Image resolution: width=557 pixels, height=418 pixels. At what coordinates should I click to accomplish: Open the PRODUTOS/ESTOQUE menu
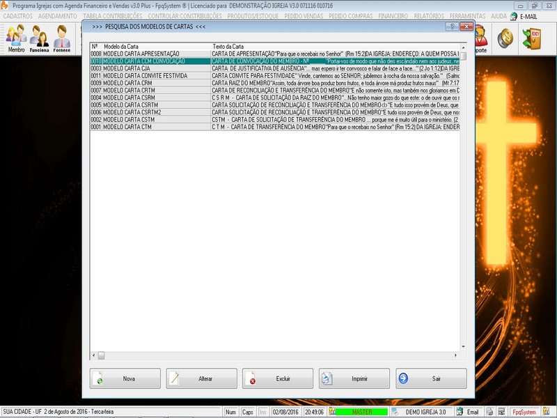pyautogui.click(x=253, y=16)
